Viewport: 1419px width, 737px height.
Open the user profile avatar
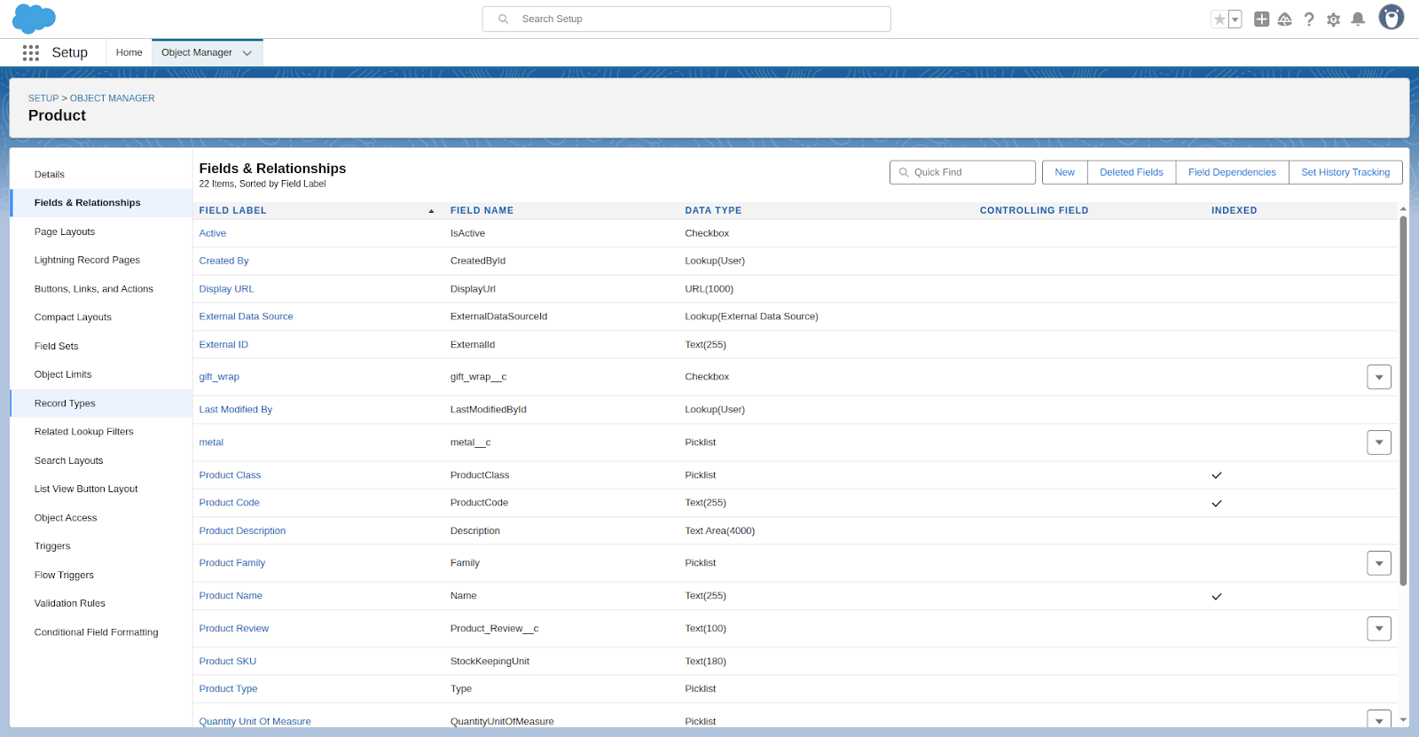tap(1391, 18)
